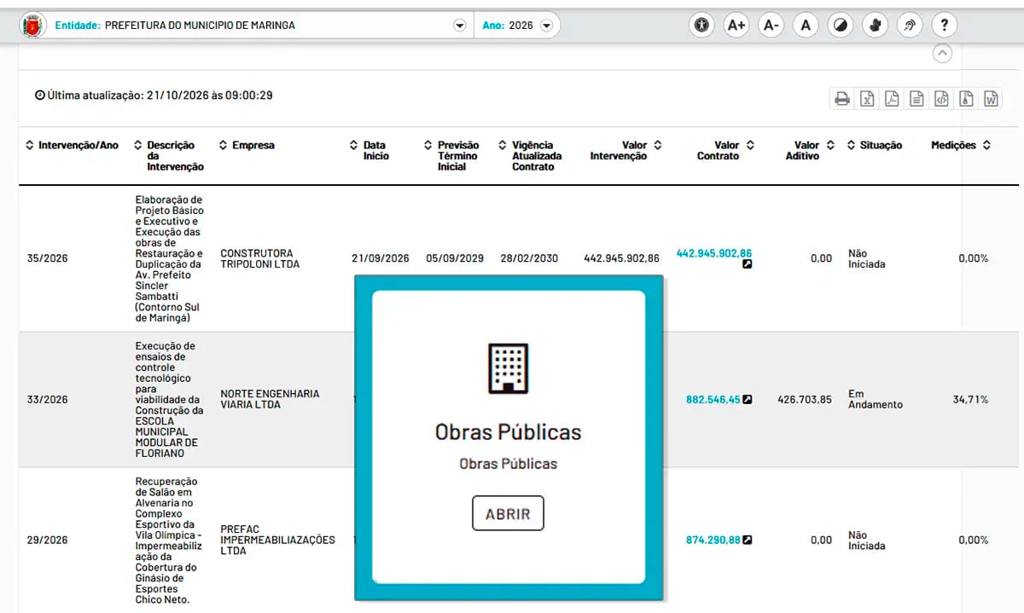The width and height of the screenshot is (1024, 613).
Task: Export the table to Excel
Action: 867,99
